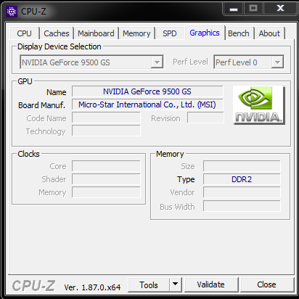Screen dimensions: 299x299
Task: Switch to the Bench tab
Action: (239, 33)
